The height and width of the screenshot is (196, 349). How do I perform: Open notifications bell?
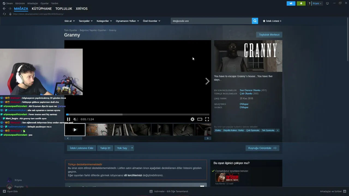point(301,4)
